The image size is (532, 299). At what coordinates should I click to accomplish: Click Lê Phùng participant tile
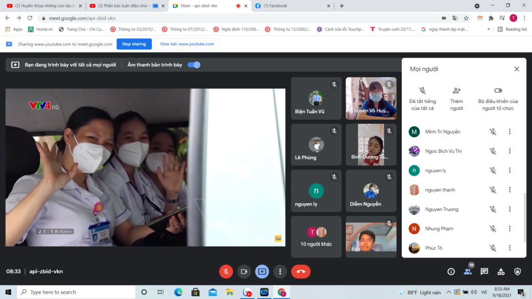coord(316,145)
